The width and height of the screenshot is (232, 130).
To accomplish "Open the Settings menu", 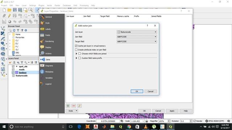I will pos(33,5).
